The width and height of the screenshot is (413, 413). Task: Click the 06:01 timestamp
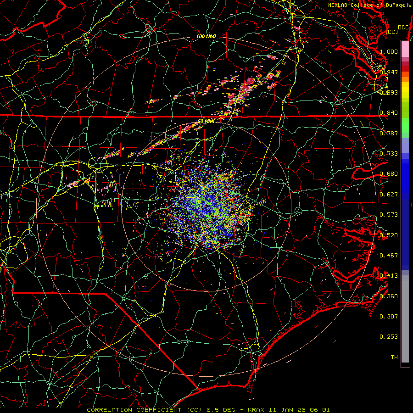[321, 410]
